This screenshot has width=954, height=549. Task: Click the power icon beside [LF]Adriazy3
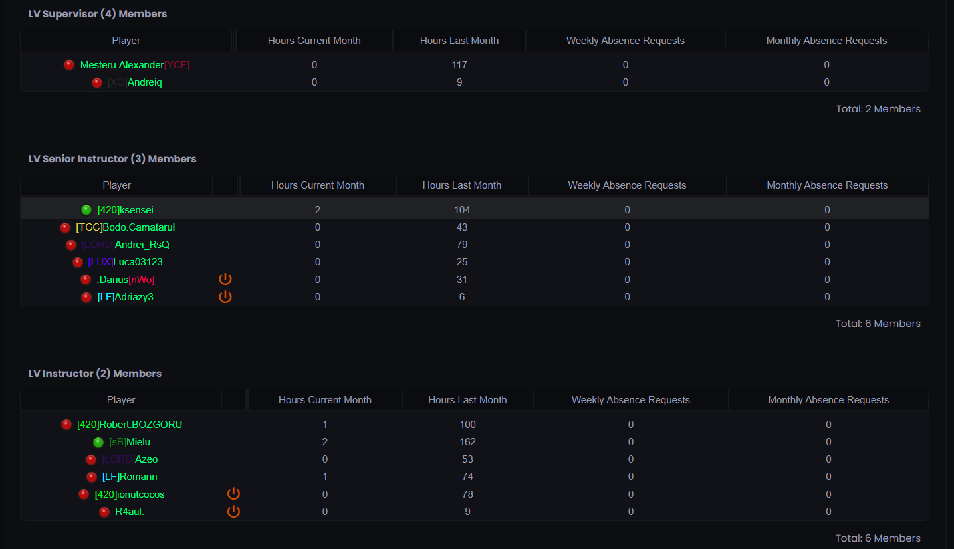point(225,296)
